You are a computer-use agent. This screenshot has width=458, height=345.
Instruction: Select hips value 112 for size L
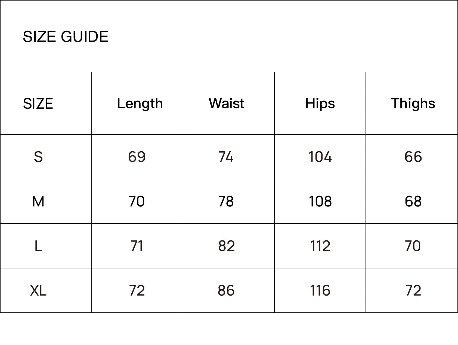(320, 246)
